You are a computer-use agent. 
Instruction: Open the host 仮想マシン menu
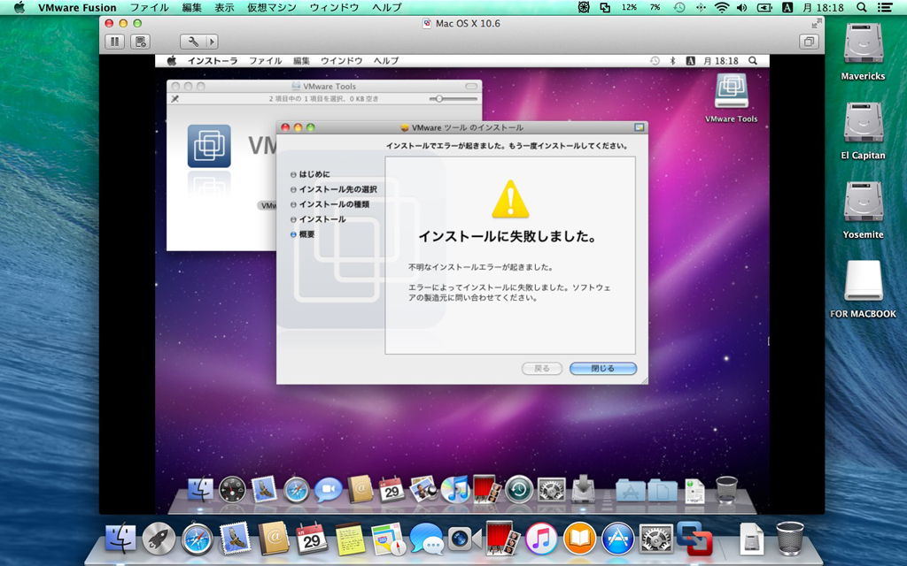[x=271, y=7]
